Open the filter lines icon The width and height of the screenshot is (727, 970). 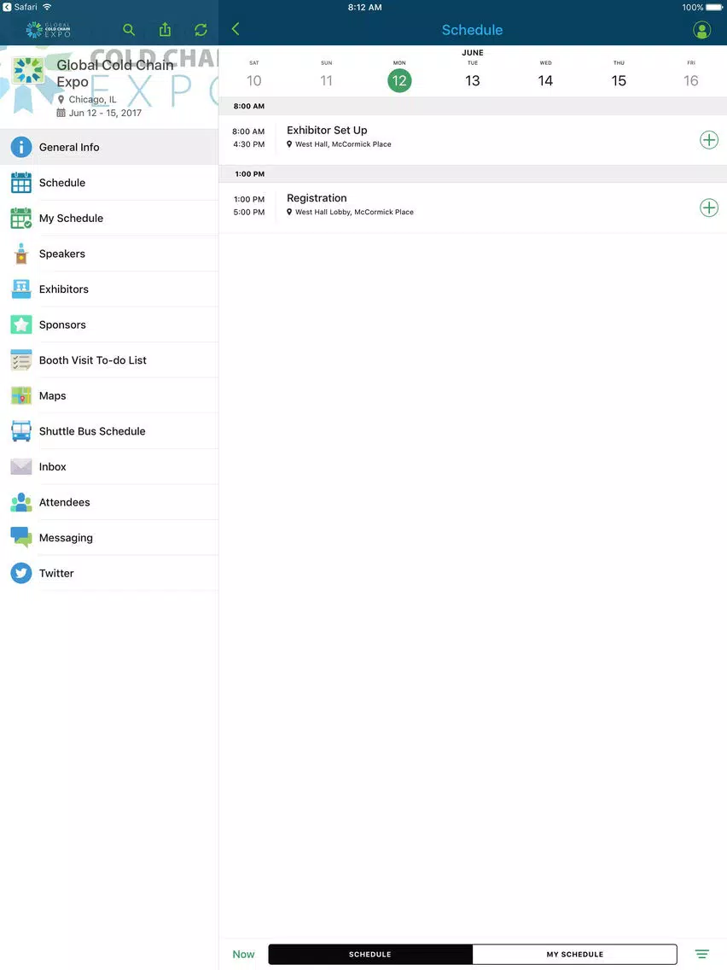(x=701, y=954)
